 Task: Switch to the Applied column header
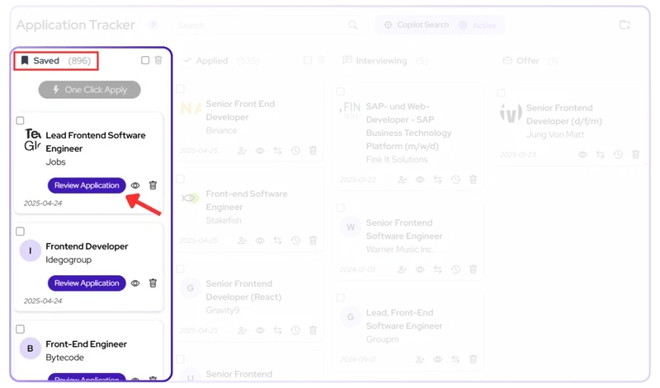(221, 61)
